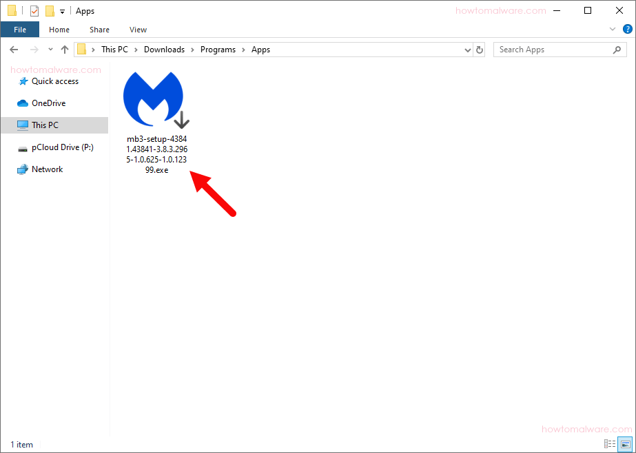
Task: Open the File menu
Action: [20, 30]
